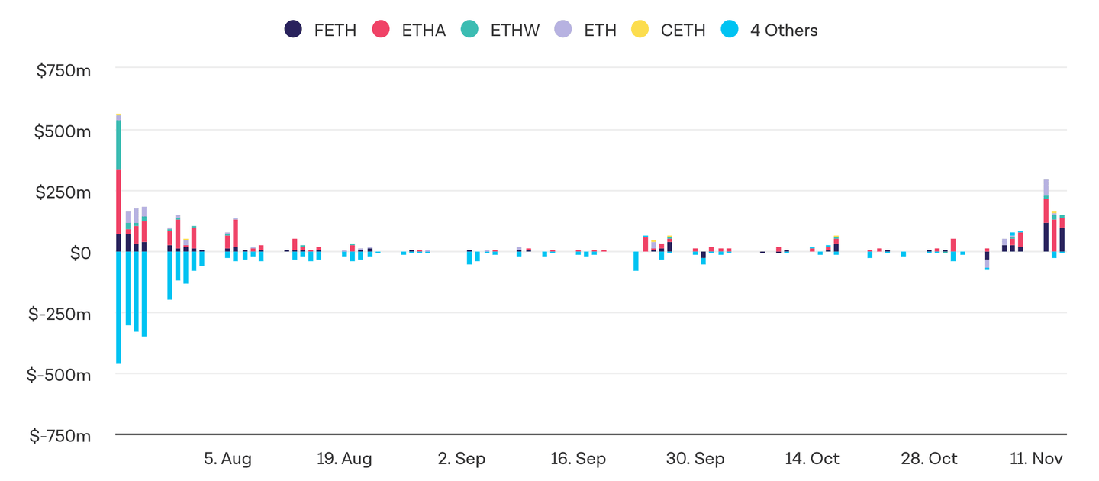1099x481 pixels.
Task: Toggle the CETH legend label
Action: [x=683, y=31]
